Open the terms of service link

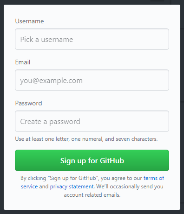pos(154,178)
